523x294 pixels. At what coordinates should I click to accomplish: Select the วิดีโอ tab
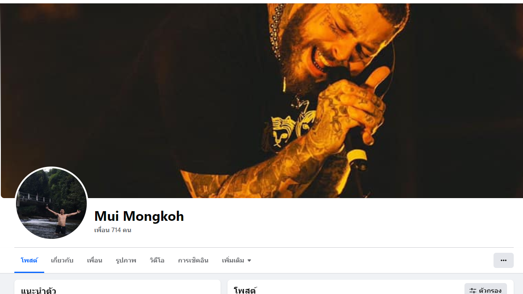pyautogui.click(x=157, y=260)
